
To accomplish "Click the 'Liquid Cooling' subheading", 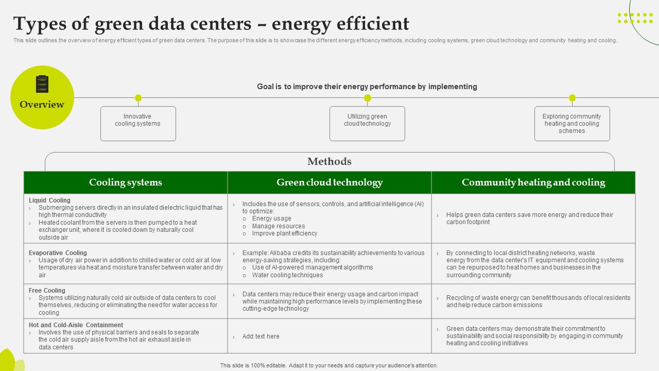I will point(49,200).
